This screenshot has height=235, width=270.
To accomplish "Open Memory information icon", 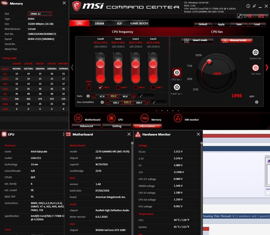I will tap(145, 118).
